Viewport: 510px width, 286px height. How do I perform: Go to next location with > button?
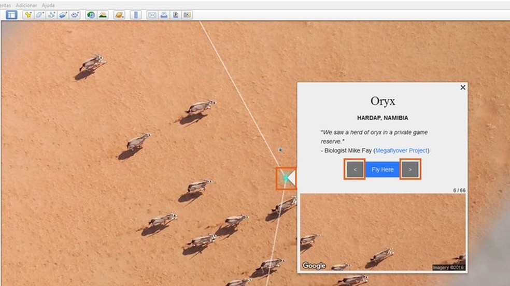[x=410, y=169]
